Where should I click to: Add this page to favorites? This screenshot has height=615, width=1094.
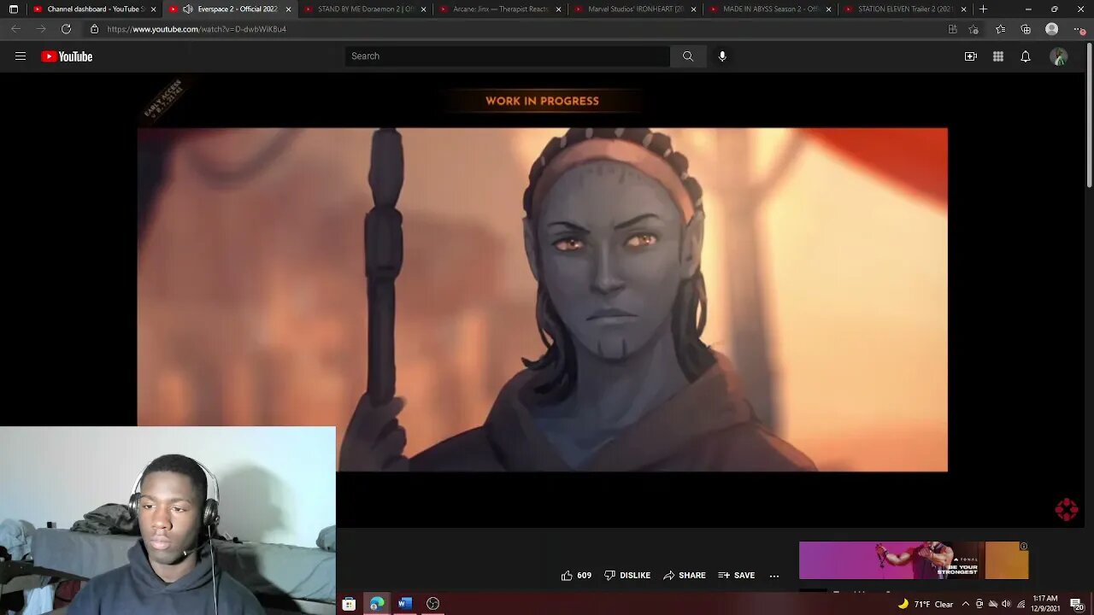tap(973, 29)
